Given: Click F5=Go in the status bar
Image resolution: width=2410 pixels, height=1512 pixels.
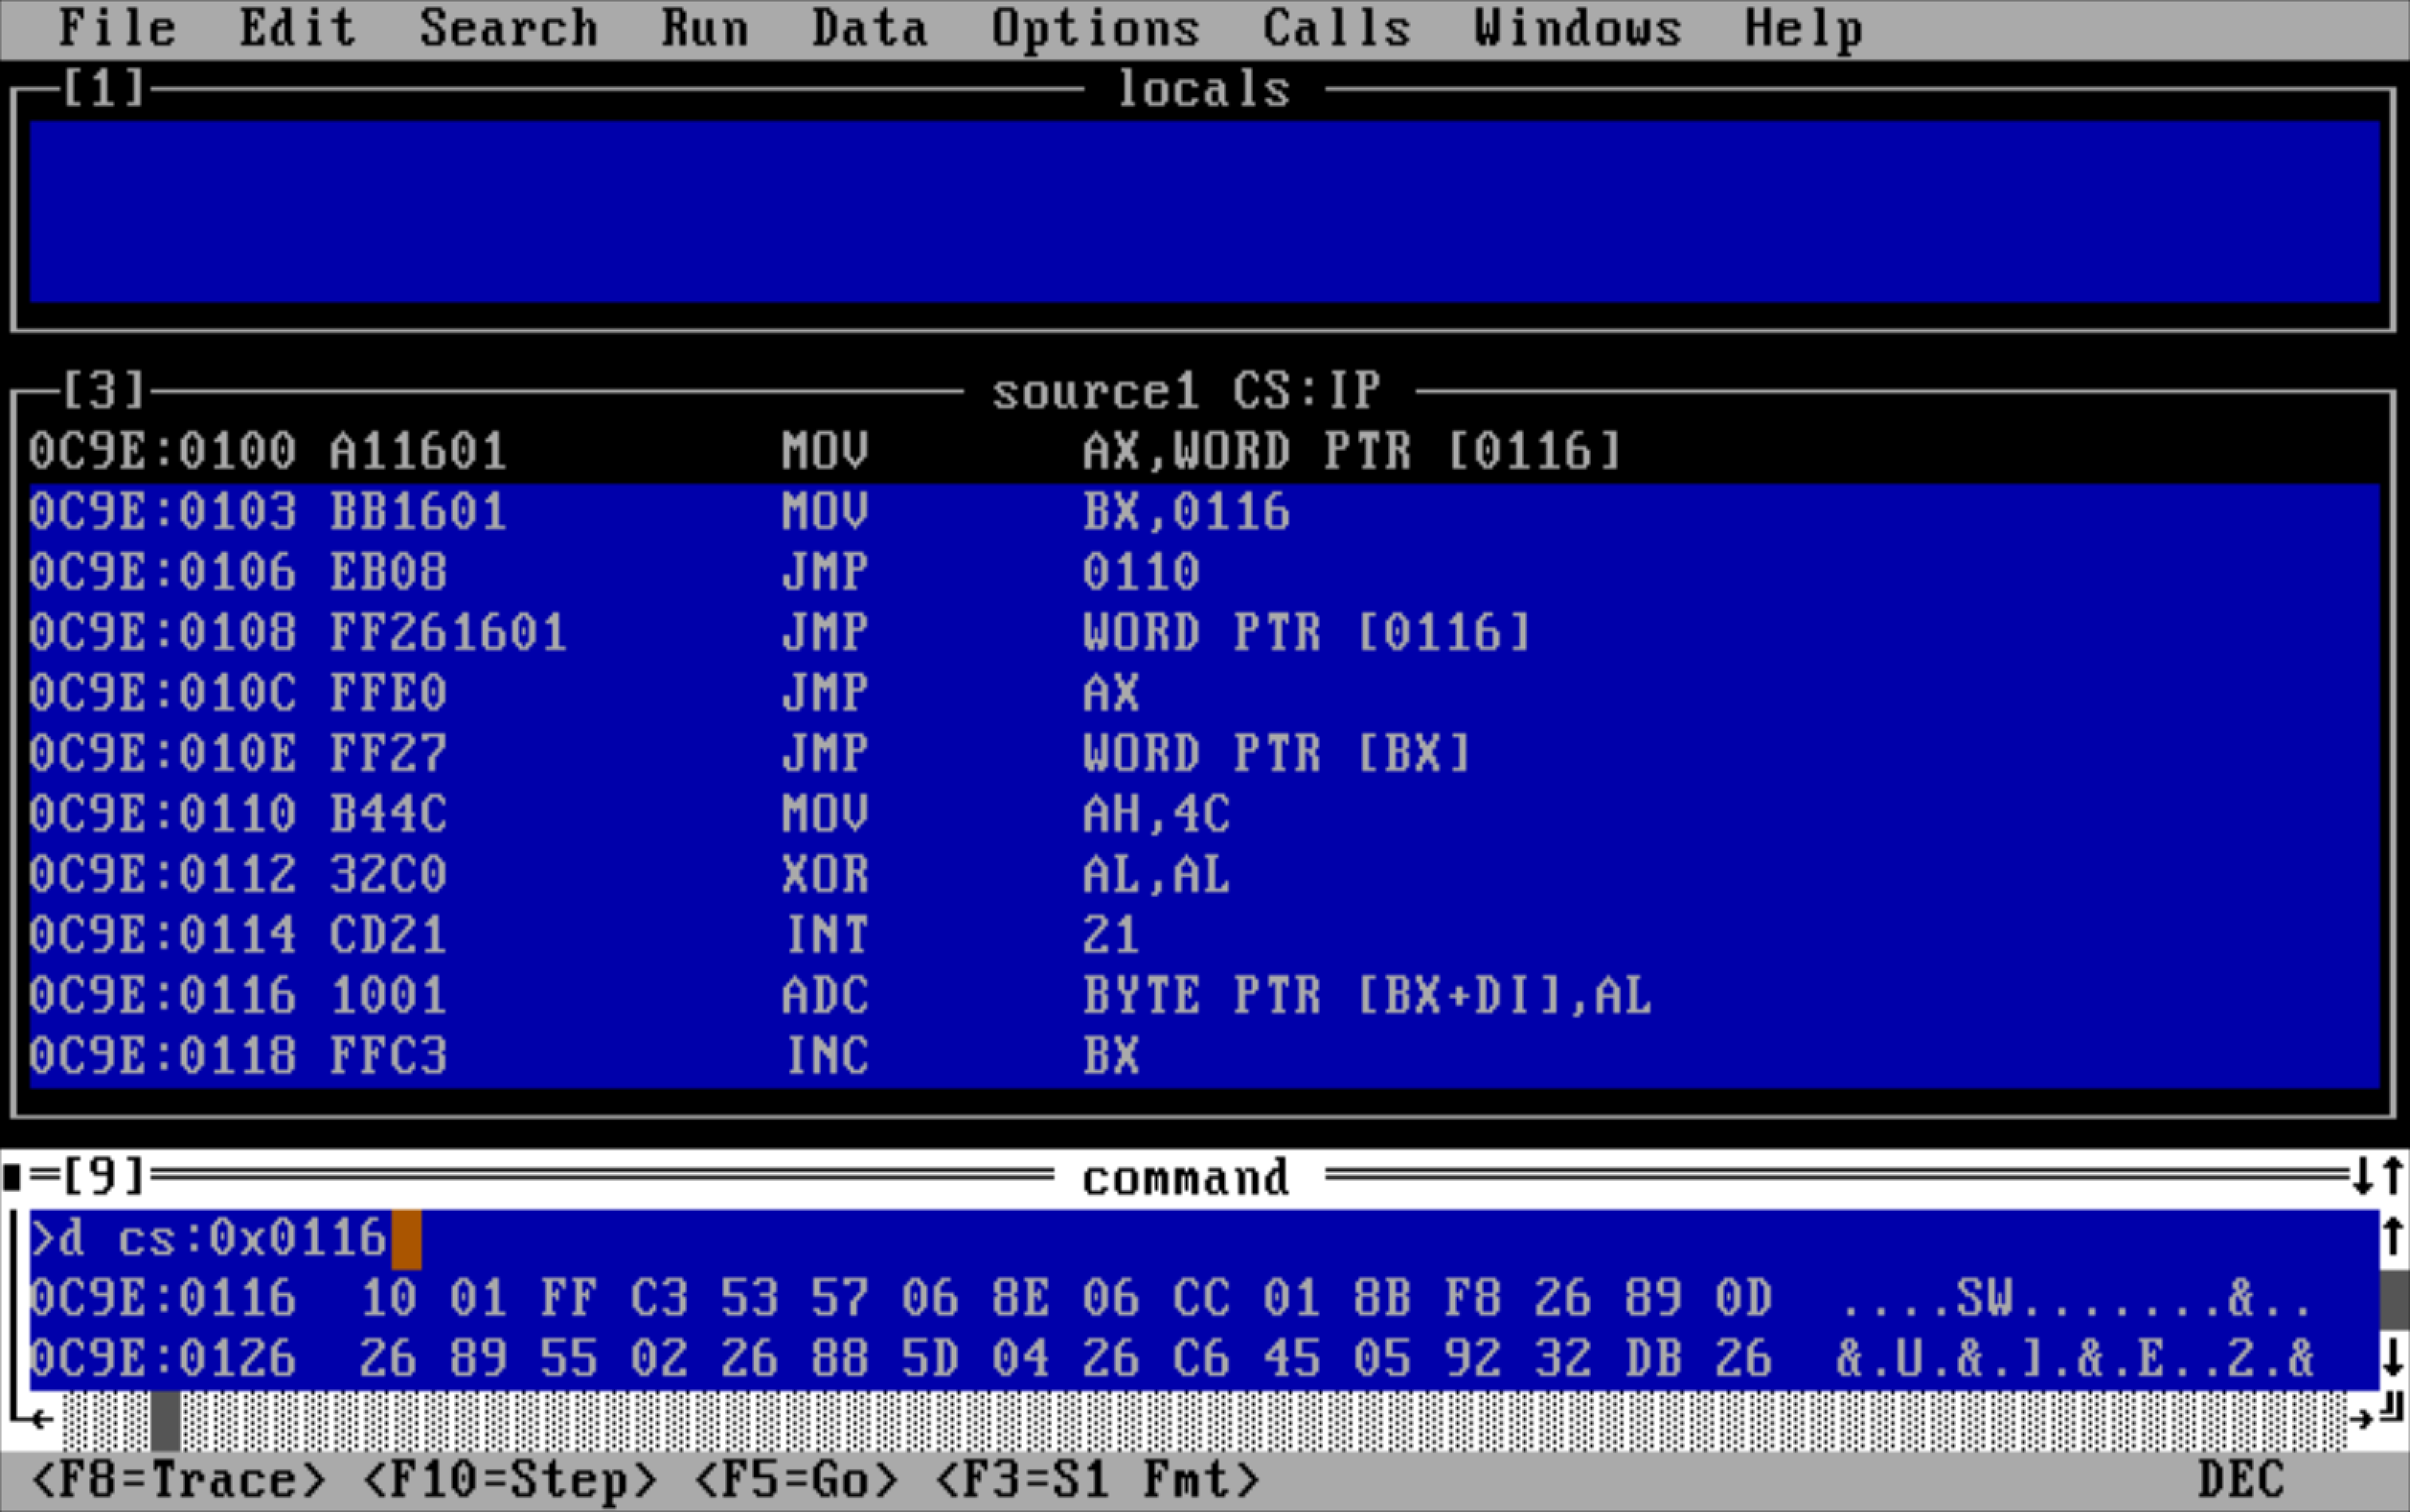Looking at the screenshot, I should pos(795,1481).
